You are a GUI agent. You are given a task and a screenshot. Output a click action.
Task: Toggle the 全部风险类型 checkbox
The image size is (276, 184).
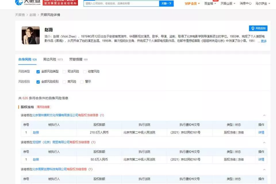click(x=38, y=72)
